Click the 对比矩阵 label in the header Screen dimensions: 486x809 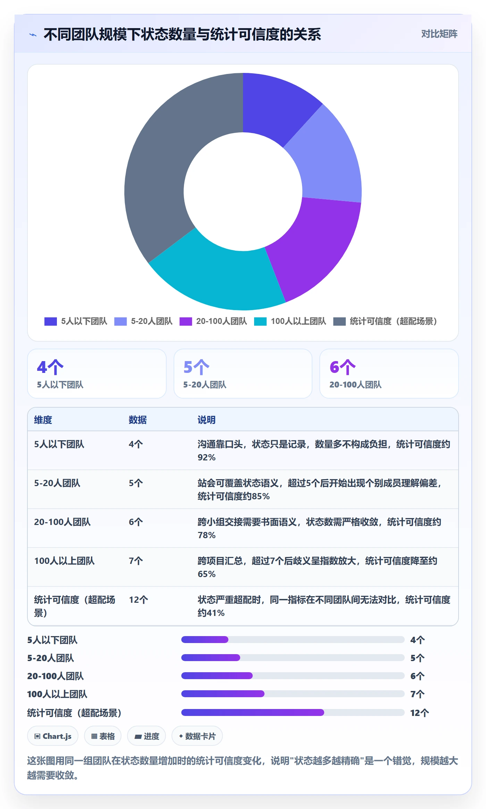439,34
